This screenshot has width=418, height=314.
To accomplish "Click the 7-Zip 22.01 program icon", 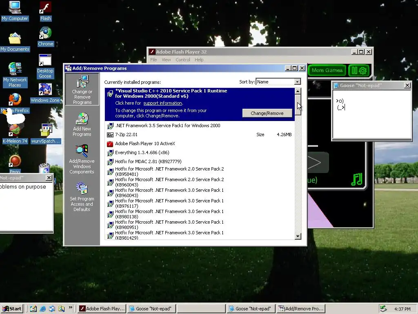I will (110, 135).
